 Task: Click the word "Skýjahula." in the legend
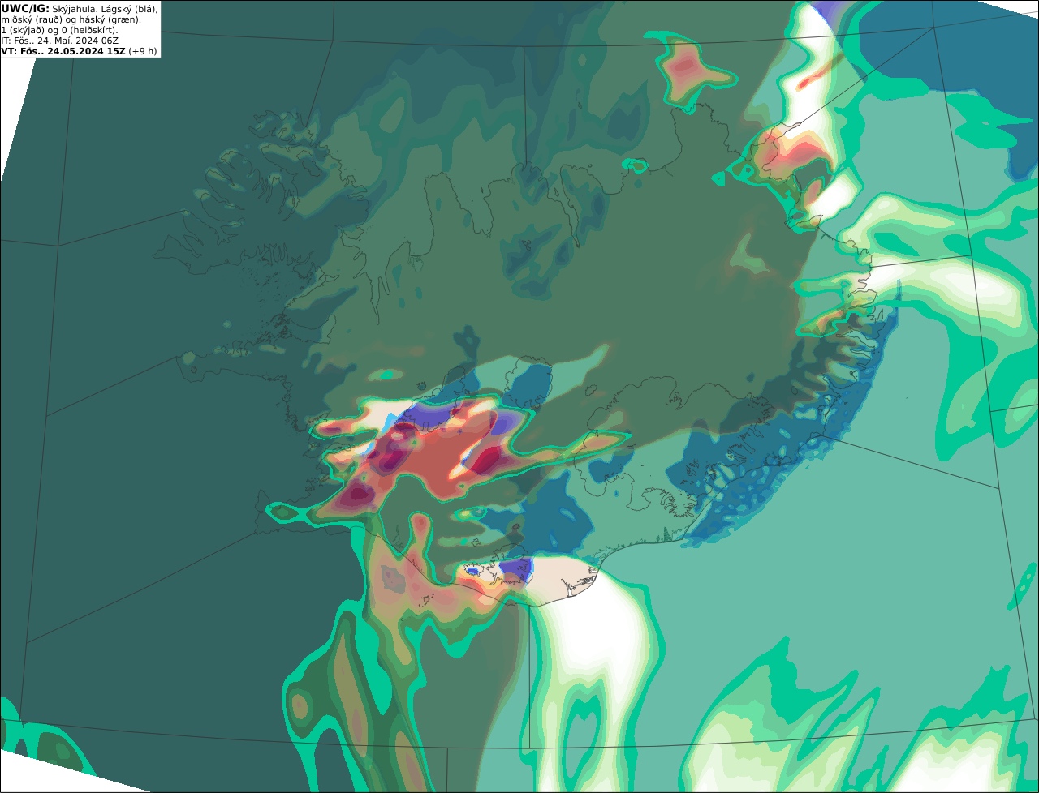click(74, 9)
